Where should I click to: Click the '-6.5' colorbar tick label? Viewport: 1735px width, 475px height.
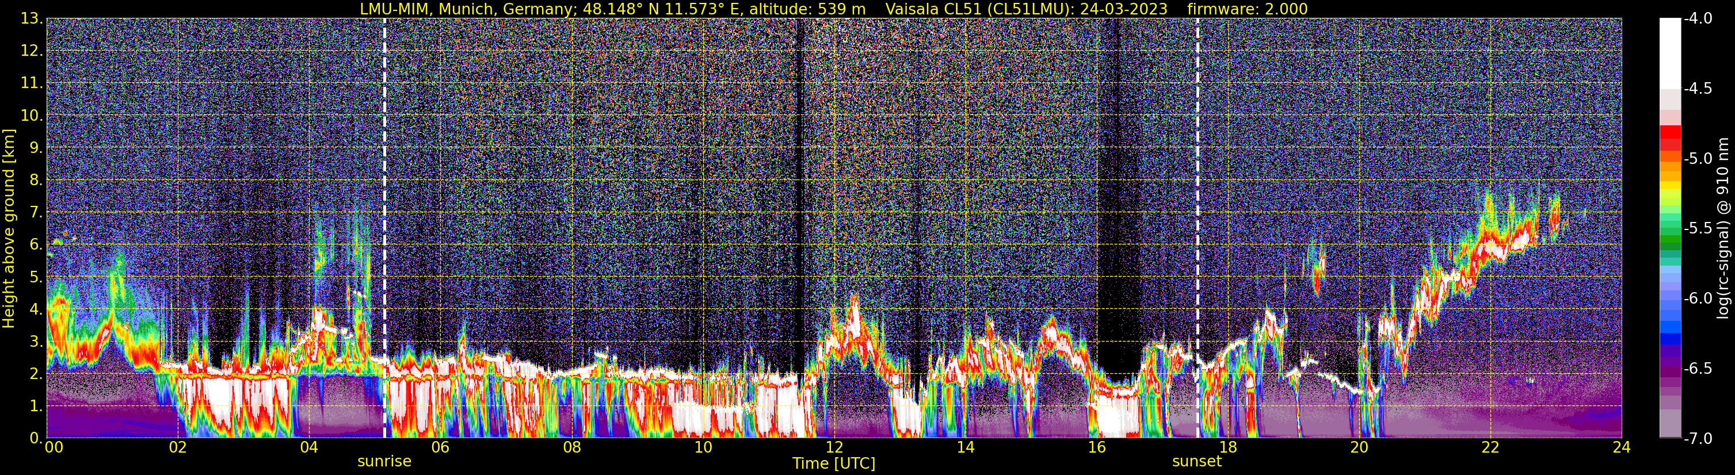1698,369
